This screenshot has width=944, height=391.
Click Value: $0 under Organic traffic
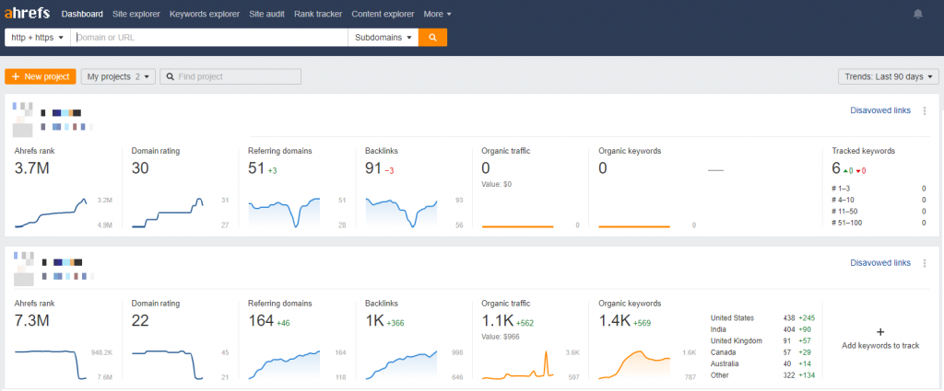coord(497,184)
